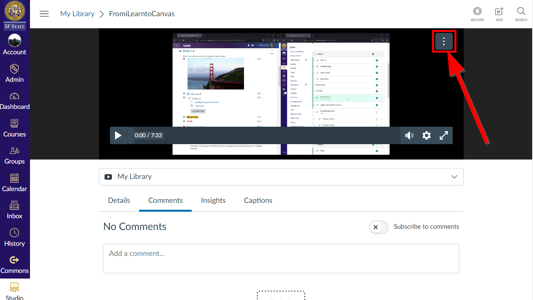Switch to the Details tab
This screenshot has height=300, width=533.
click(119, 200)
